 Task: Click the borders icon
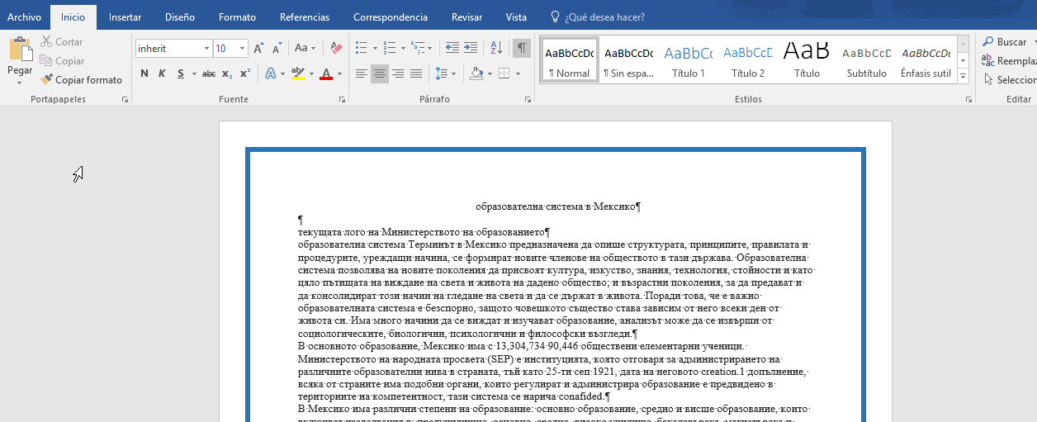pyautogui.click(x=504, y=73)
